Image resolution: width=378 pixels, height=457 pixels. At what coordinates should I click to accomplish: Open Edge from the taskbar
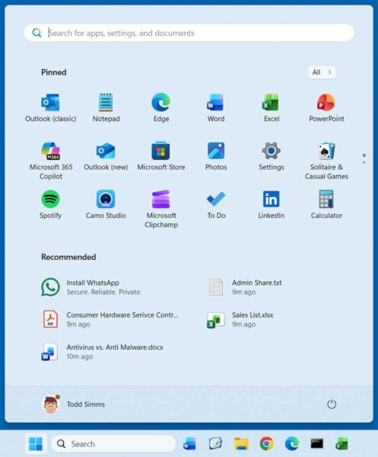292,444
